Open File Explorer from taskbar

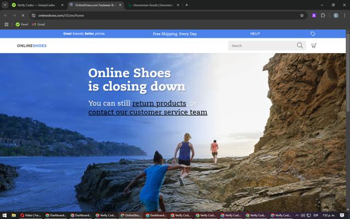point(14,215)
